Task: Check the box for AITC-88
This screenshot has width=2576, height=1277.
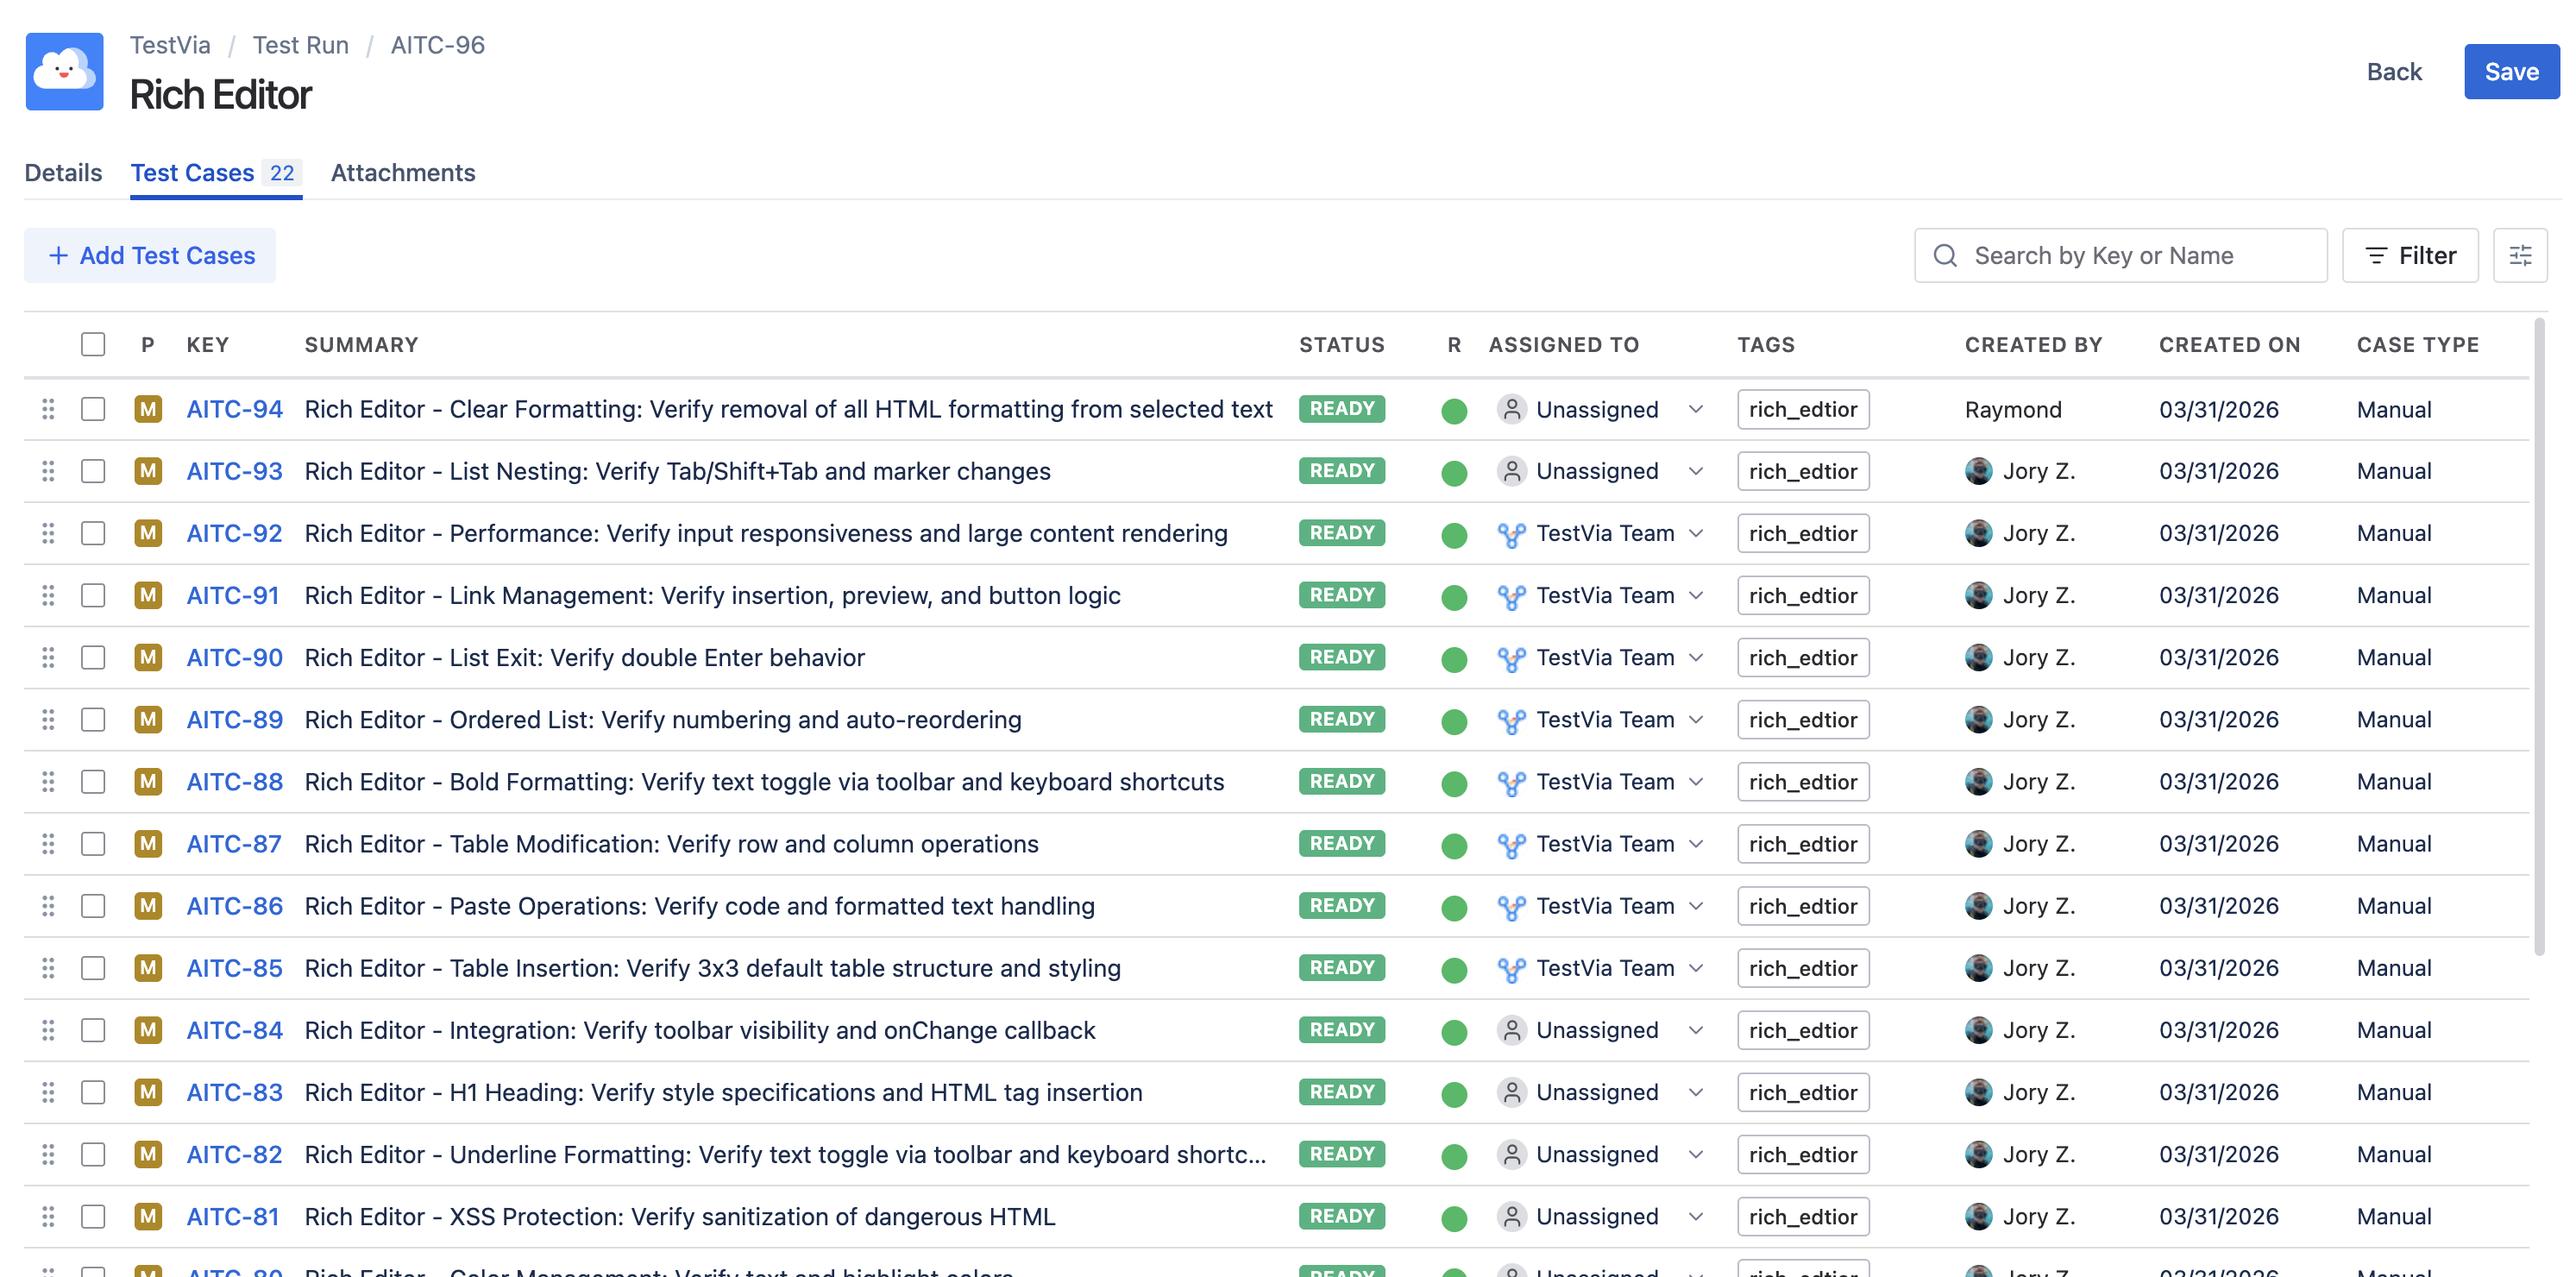Action: pos(93,782)
